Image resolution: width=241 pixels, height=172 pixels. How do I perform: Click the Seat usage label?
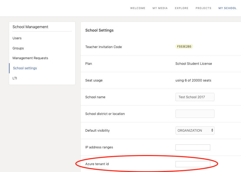(94, 80)
